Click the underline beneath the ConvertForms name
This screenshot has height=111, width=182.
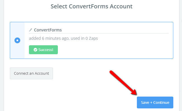pos(99,33)
